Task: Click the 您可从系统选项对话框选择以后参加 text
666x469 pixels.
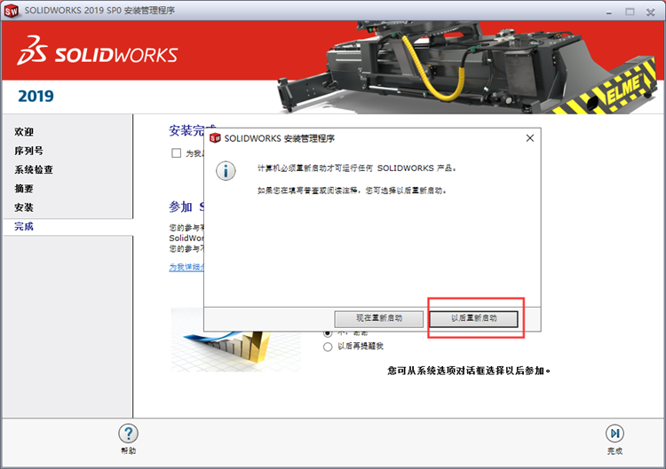Action: tap(469, 371)
